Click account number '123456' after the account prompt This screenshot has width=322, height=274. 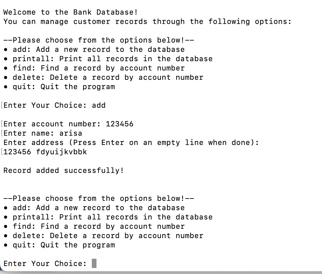(119, 124)
